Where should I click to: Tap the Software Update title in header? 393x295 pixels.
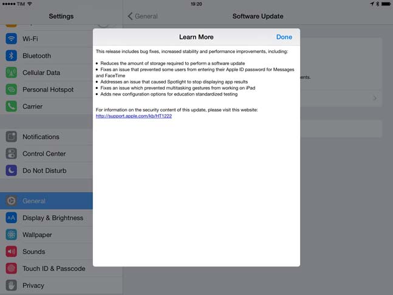(x=258, y=16)
